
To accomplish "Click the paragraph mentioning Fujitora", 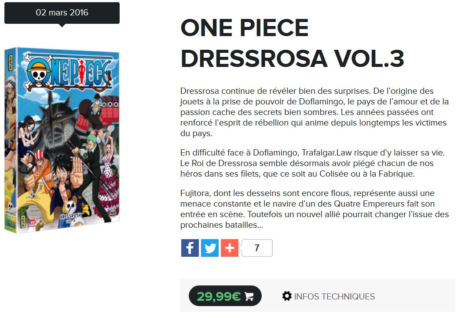I will click(315, 209).
